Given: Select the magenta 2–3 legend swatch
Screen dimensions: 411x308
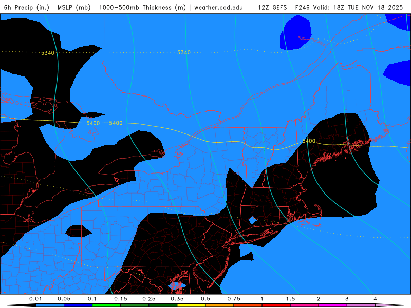Looking at the screenshot, I should pos(333,305).
